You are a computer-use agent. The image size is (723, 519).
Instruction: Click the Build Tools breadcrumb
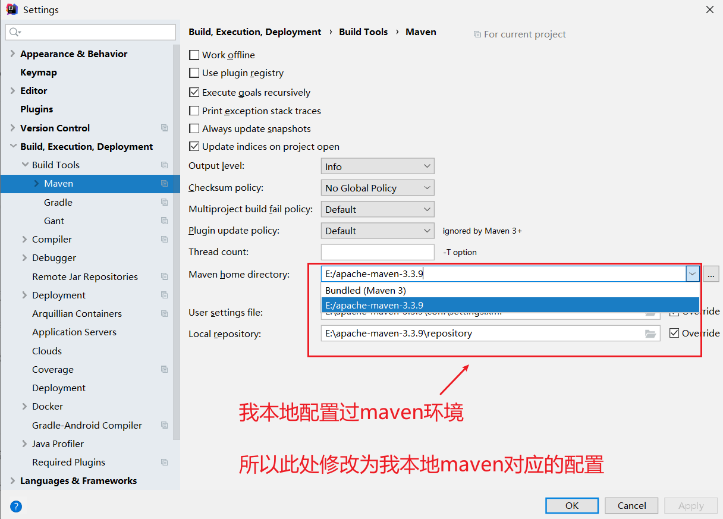(363, 32)
